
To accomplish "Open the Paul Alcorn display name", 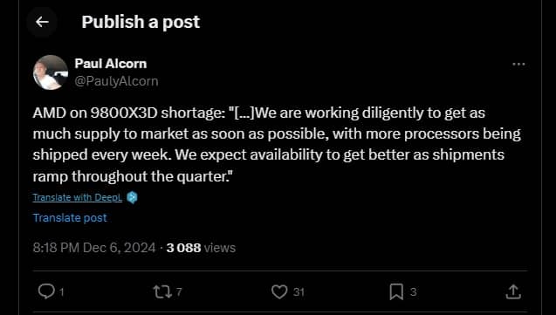I will pyautogui.click(x=111, y=64).
